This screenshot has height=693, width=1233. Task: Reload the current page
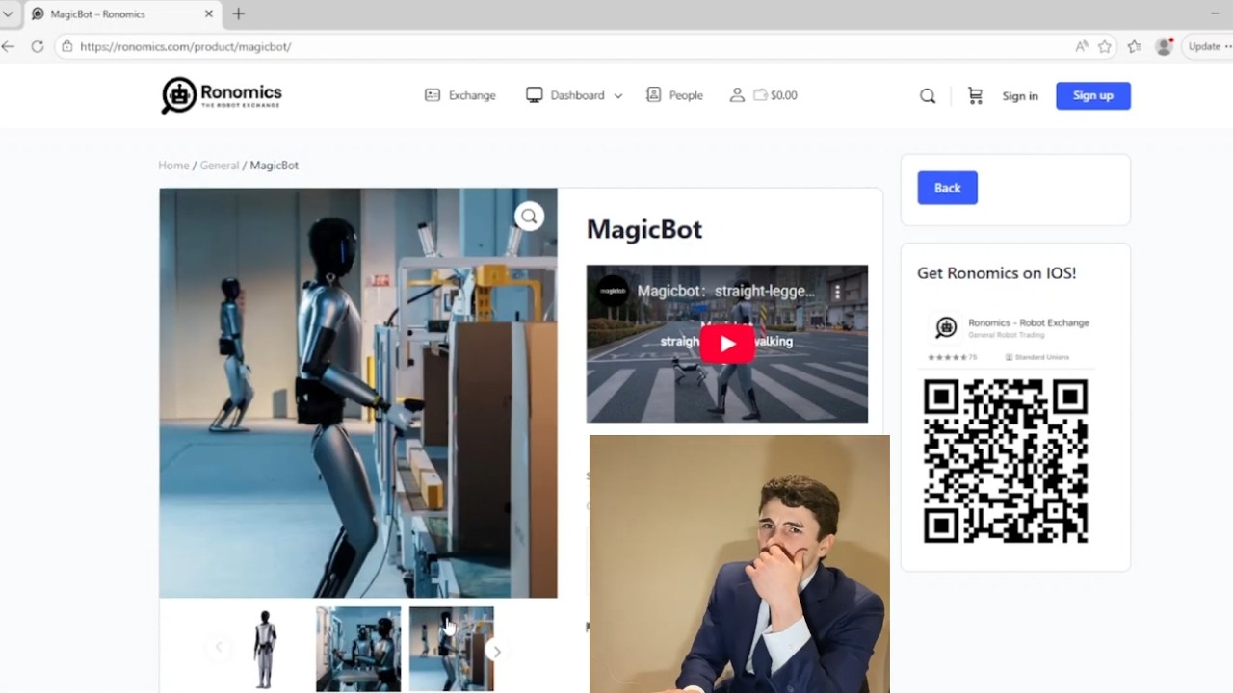coord(38,46)
